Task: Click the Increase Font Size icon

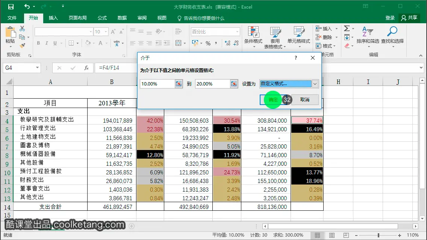Action: (113, 32)
